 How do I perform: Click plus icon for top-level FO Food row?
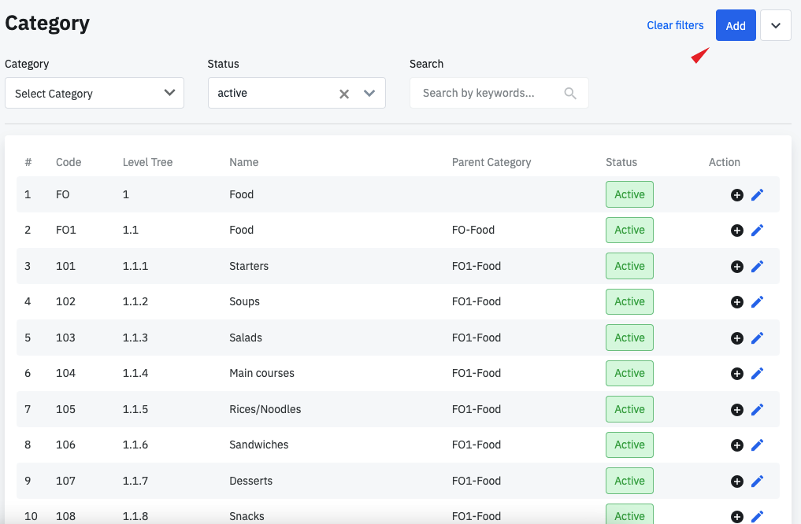tap(737, 195)
